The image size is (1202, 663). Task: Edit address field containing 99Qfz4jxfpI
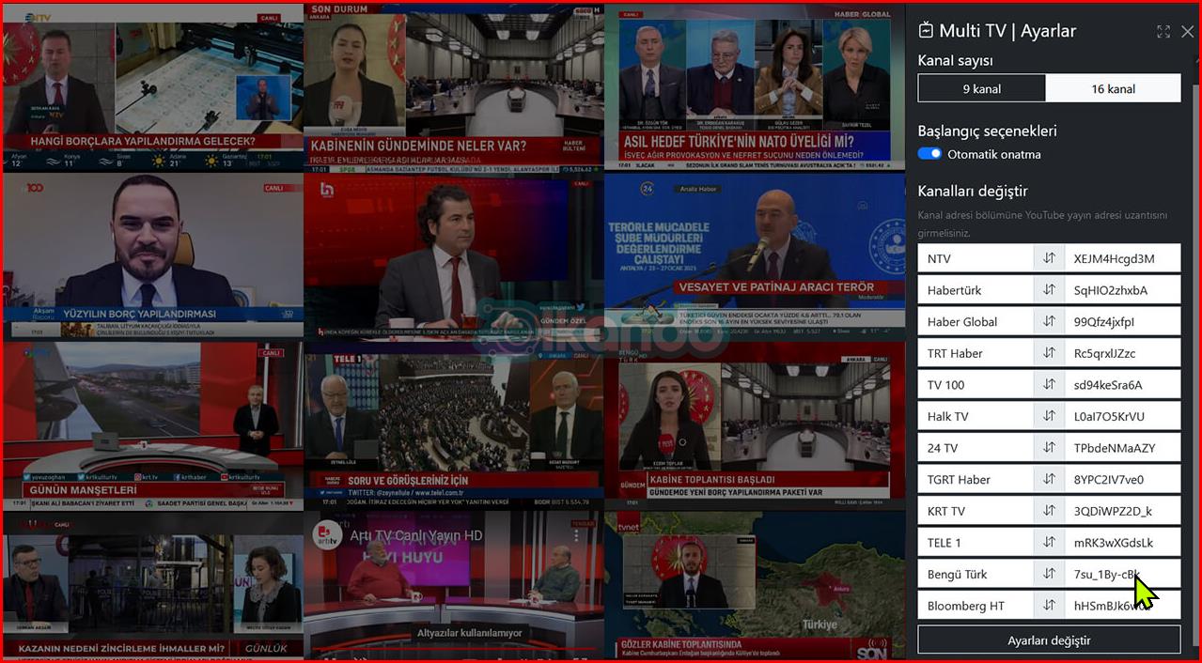[1123, 321]
